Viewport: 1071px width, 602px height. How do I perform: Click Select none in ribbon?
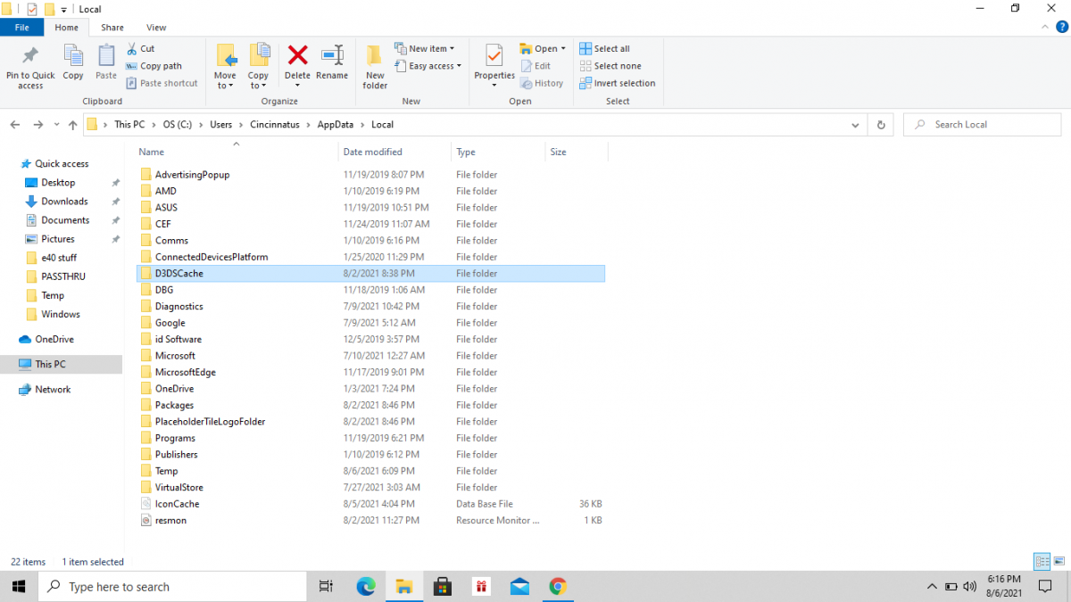(x=610, y=66)
